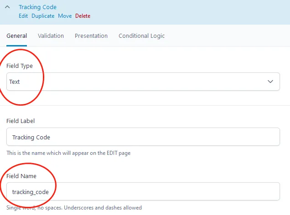Delete the Tracking Code field

83,16
